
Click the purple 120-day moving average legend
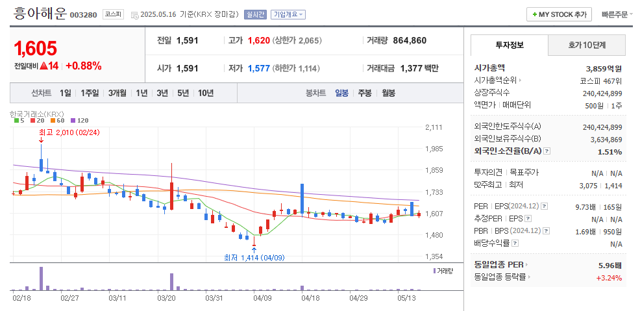(79, 121)
